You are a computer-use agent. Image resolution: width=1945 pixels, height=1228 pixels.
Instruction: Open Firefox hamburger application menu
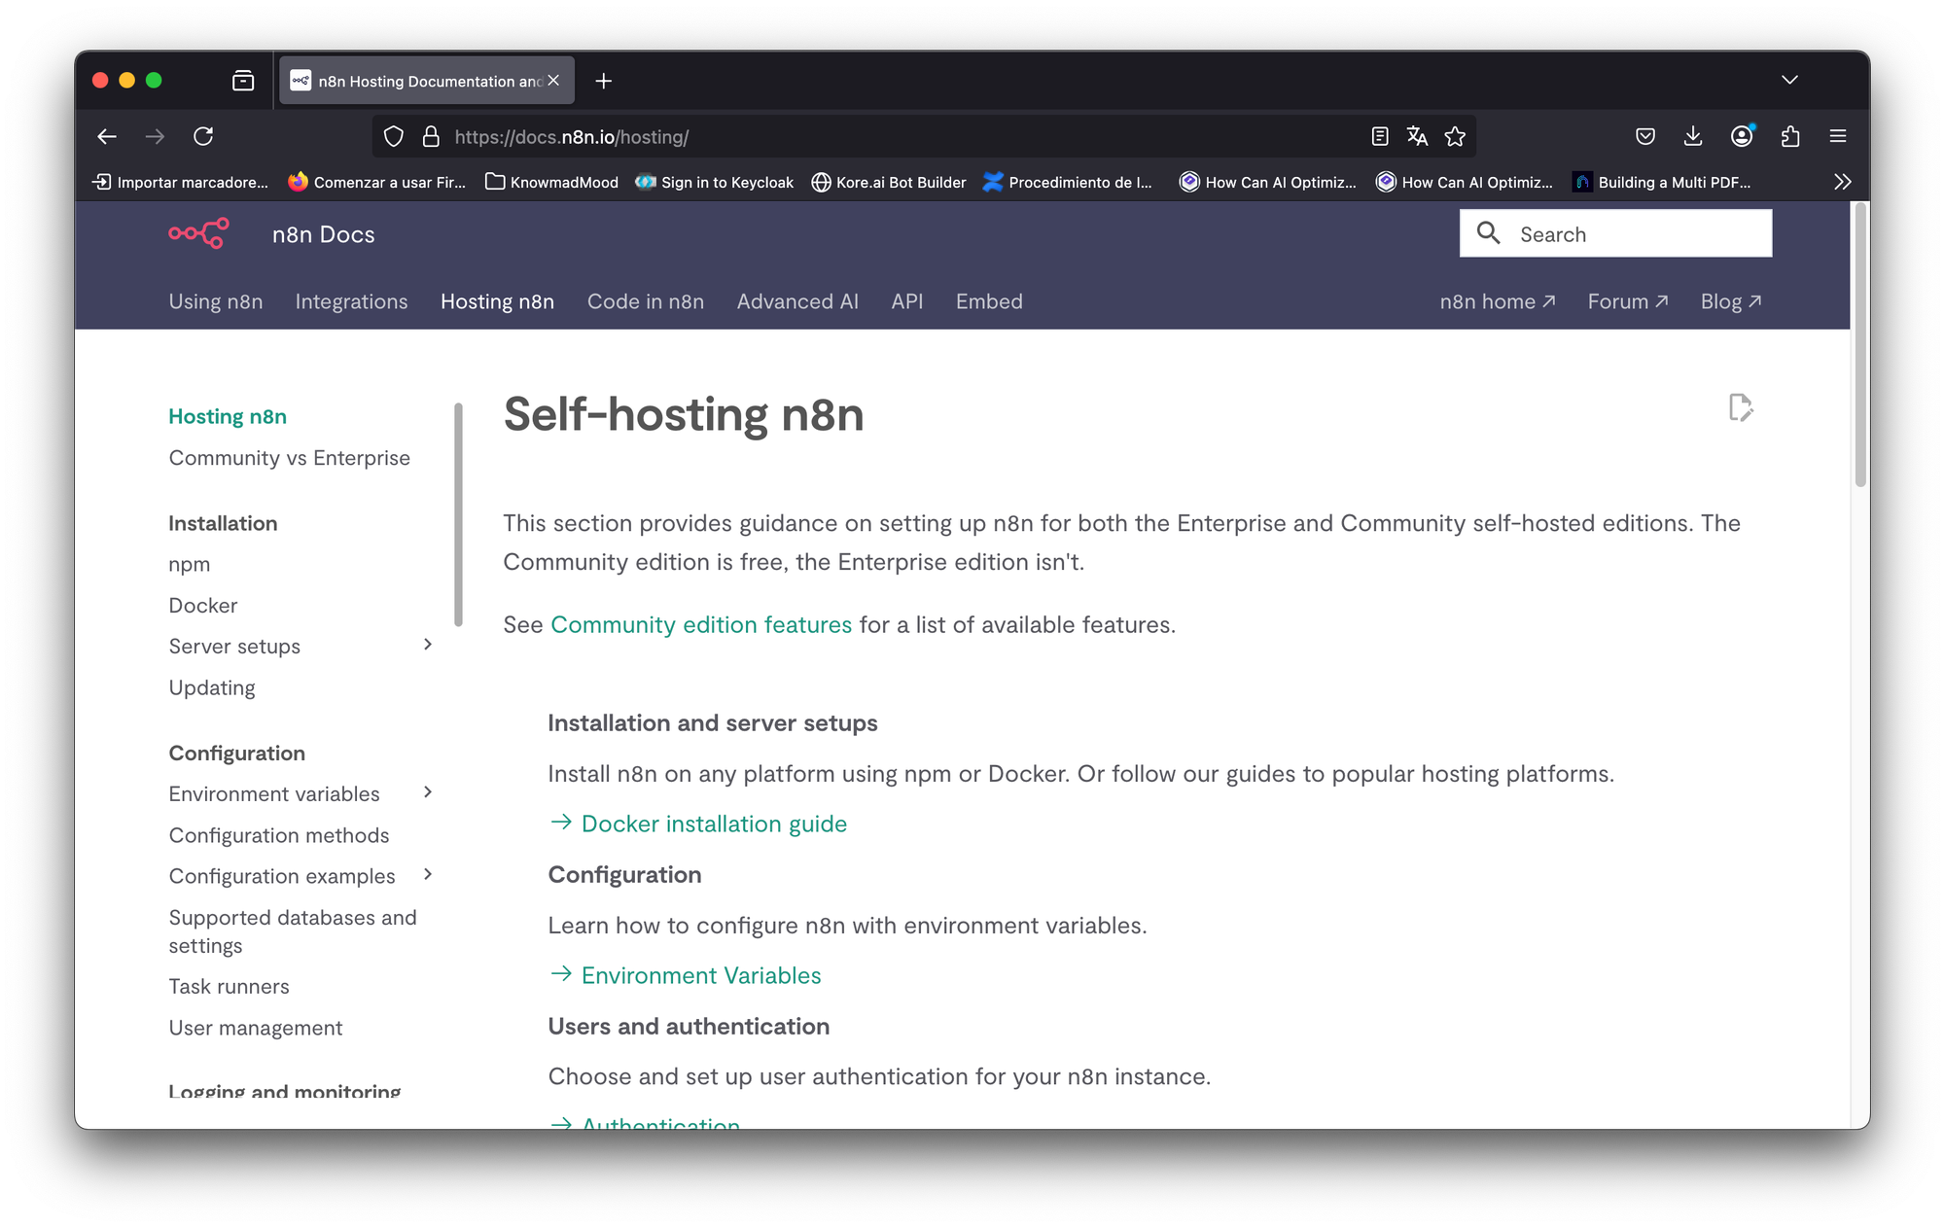pyautogui.click(x=1837, y=137)
